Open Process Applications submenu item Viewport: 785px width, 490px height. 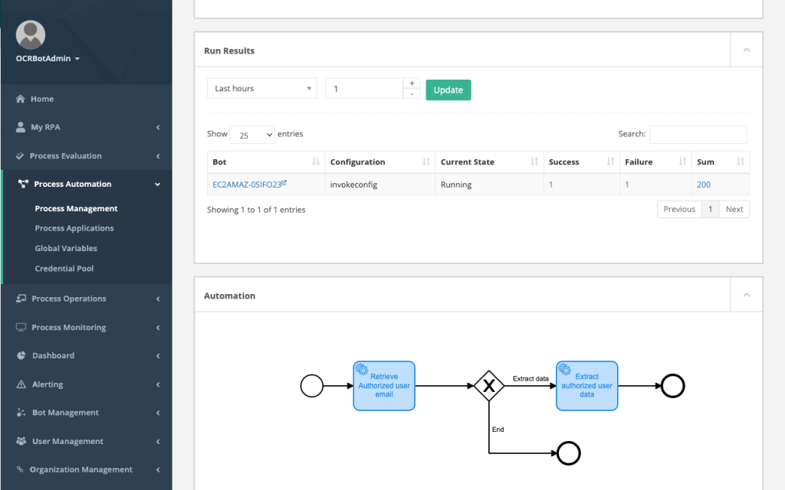tap(74, 228)
